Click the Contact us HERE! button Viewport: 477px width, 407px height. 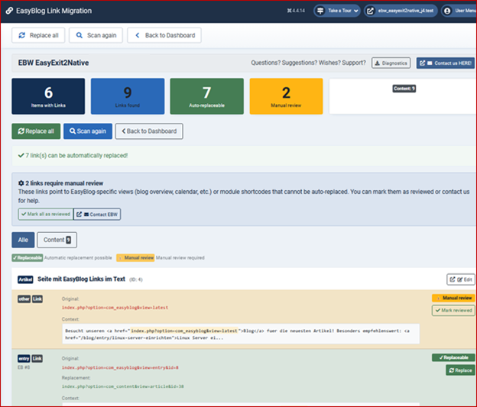click(446, 63)
